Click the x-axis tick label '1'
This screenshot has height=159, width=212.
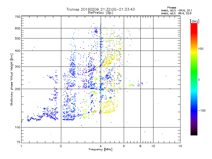21,146
